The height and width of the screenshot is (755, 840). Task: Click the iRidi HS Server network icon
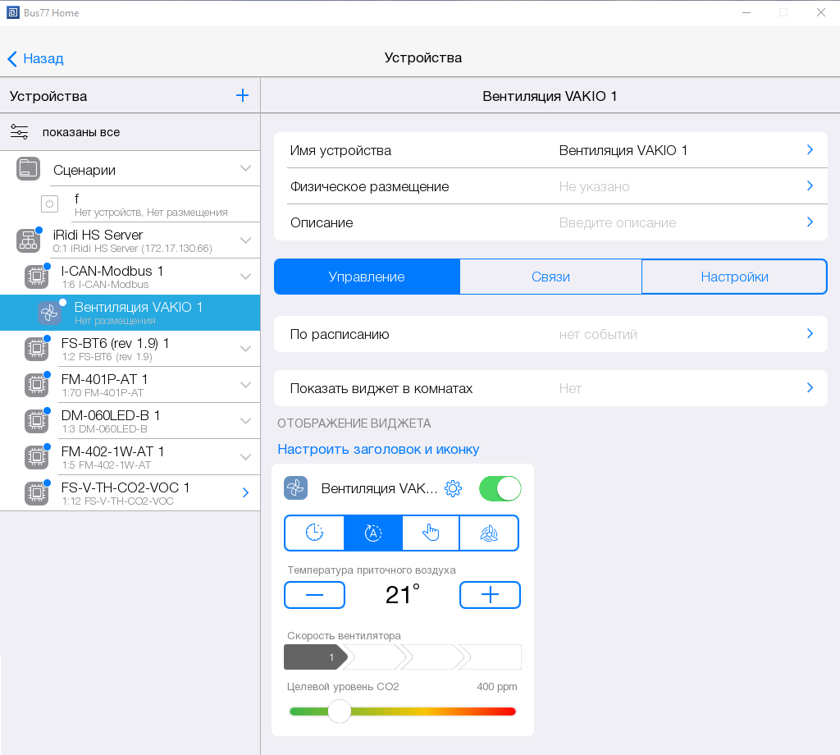click(28, 240)
